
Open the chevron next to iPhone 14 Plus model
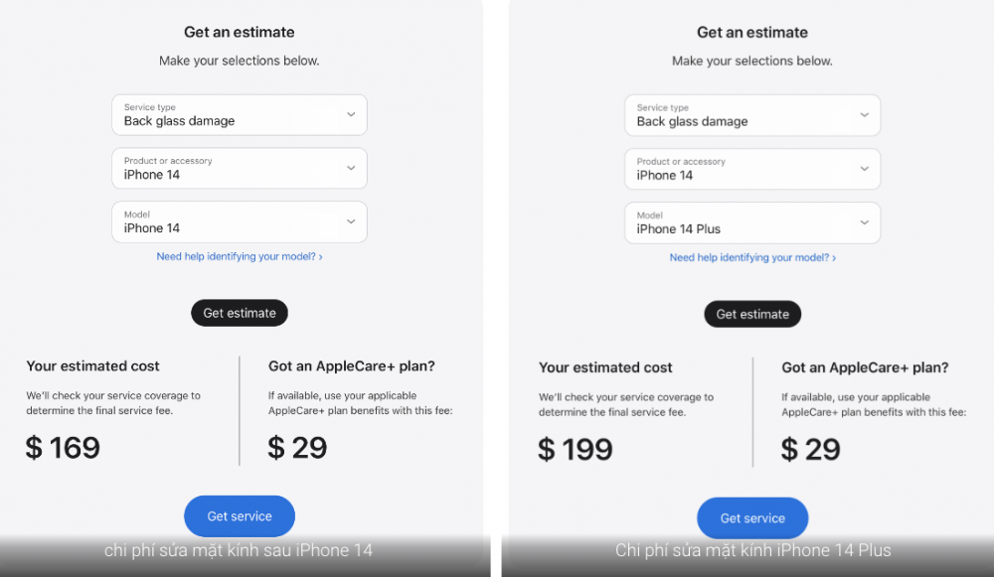(864, 222)
